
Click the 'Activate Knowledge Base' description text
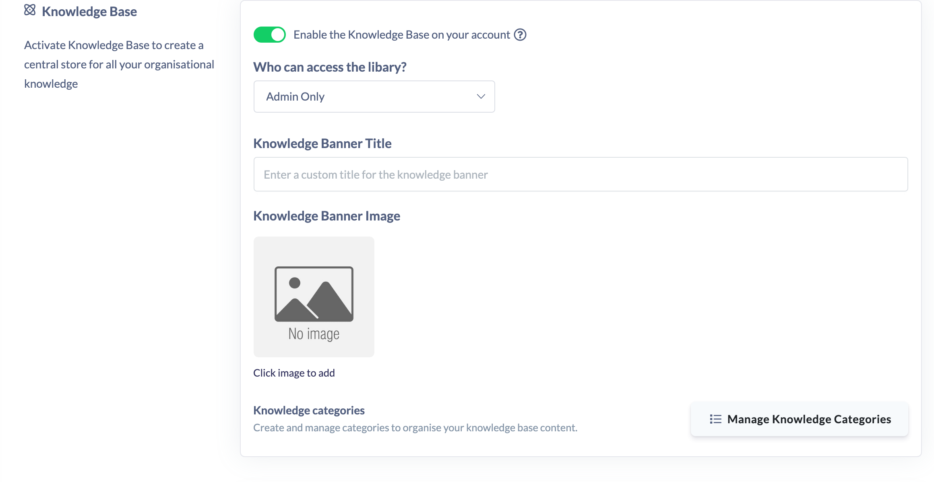(x=119, y=64)
